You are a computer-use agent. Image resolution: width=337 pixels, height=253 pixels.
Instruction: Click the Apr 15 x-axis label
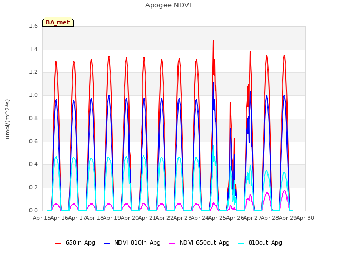coord(42,218)
